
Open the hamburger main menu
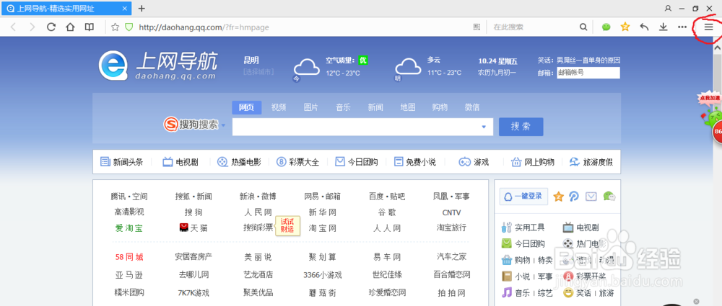click(x=709, y=27)
